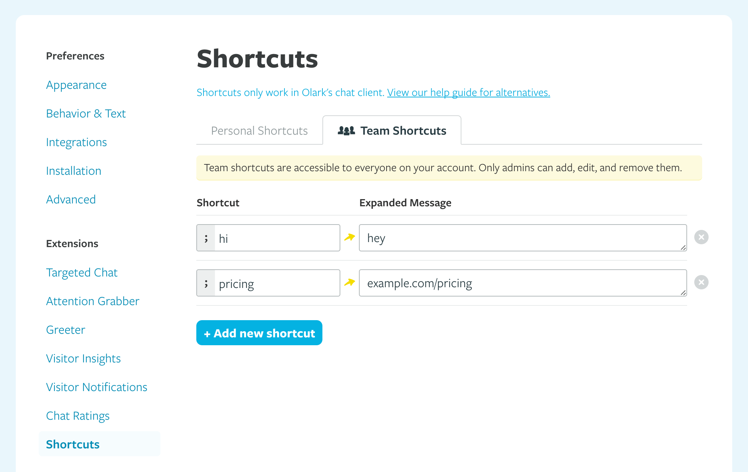748x472 pixels.
Task: Open the Integrations page
Action: pos(76,142)
